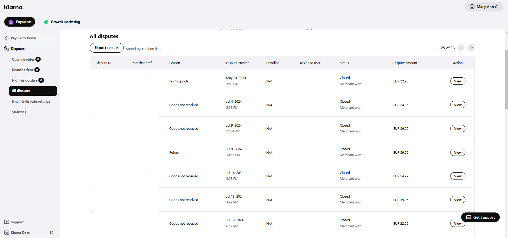Open Open disputes in sidebar
The width and height of the screenshot is (508, 238).
[23, 59]
